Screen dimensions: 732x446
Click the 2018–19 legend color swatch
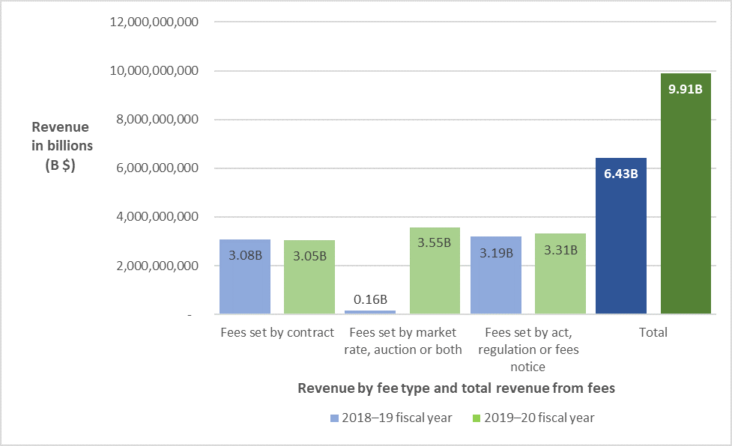coord(333,418)
